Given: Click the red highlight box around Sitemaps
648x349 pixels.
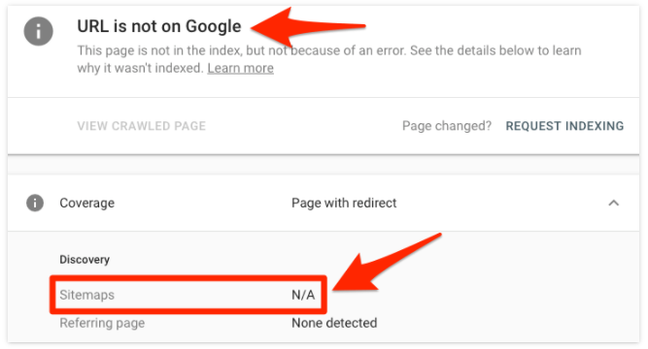Looking at the screenshot, I should pyautogui.click(x=188, y=295).
